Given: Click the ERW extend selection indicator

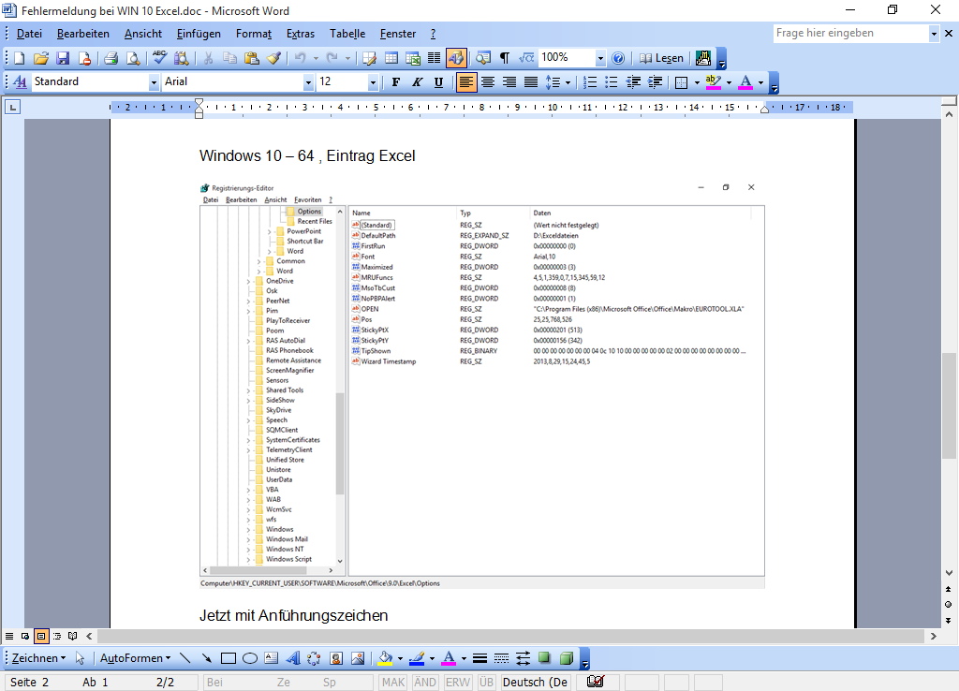Looking at the screenshot, I should 457,683.
